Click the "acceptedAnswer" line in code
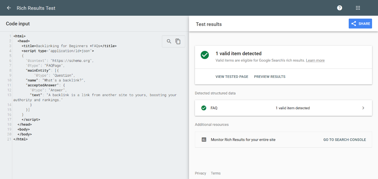The width and height of the screenshot is (378, 179). coord(44,85)
